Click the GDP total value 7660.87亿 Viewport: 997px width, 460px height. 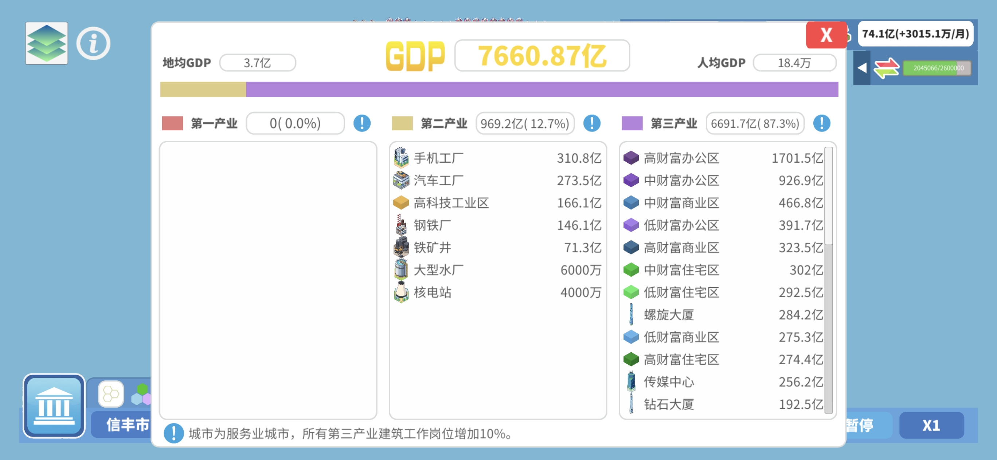pos(542,56)
